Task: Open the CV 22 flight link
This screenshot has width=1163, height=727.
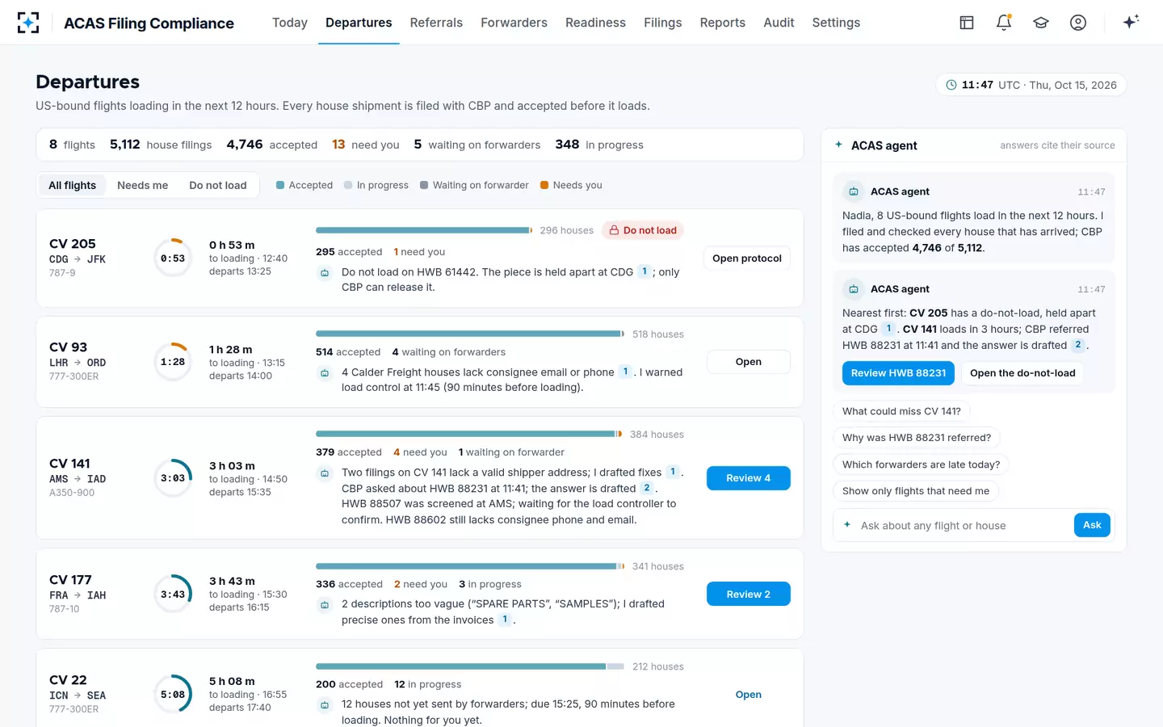Action: click(x=748, y=695)
